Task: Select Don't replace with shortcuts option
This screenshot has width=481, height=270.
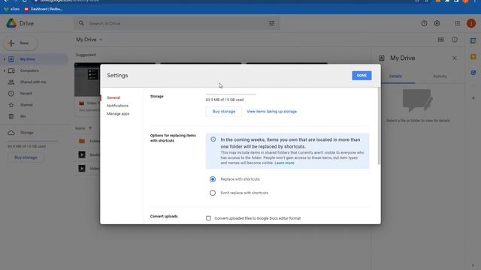Action: pos(213,193)
